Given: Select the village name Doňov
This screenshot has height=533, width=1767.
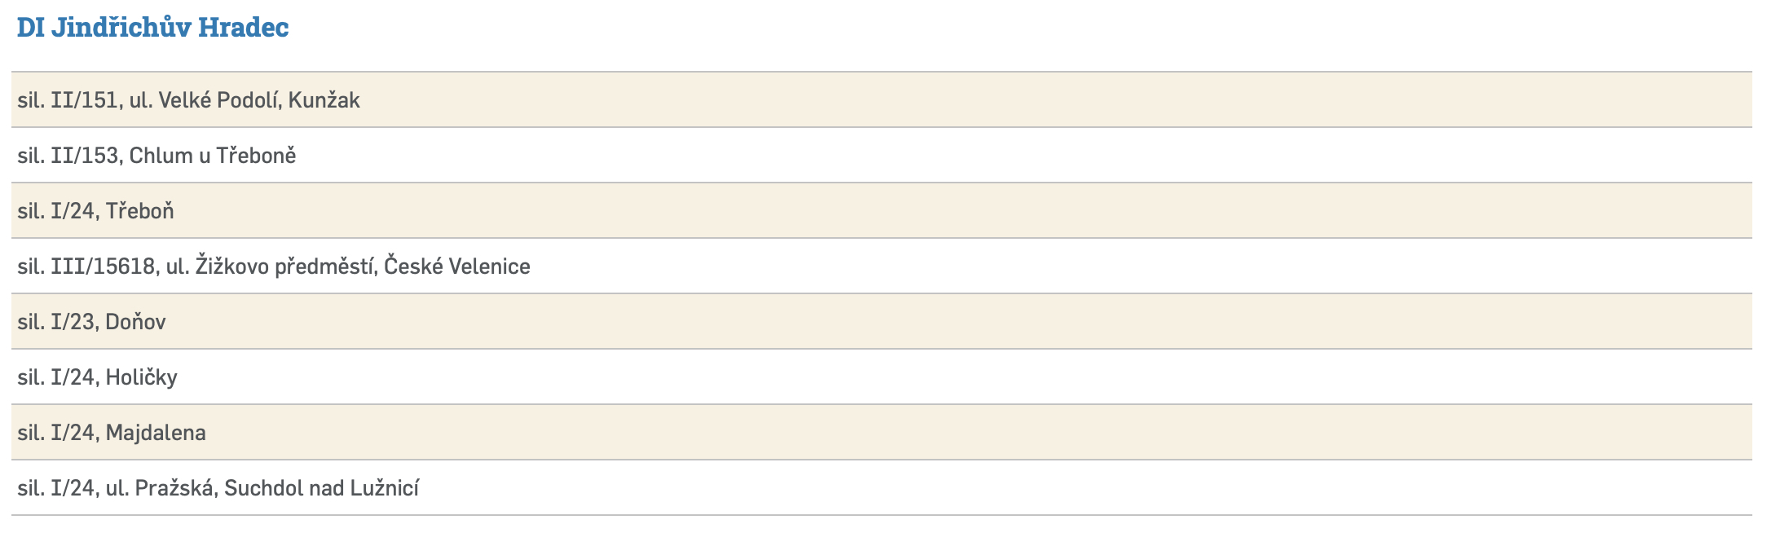Looking at the screenshot, I should 135,322.
